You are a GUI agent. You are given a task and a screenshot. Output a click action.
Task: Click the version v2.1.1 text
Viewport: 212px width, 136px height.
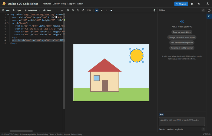click(10, 134)
